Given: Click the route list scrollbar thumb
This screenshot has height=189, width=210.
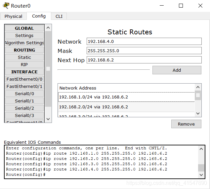Looking at the screenshot, I should click(x=198, y=95).
